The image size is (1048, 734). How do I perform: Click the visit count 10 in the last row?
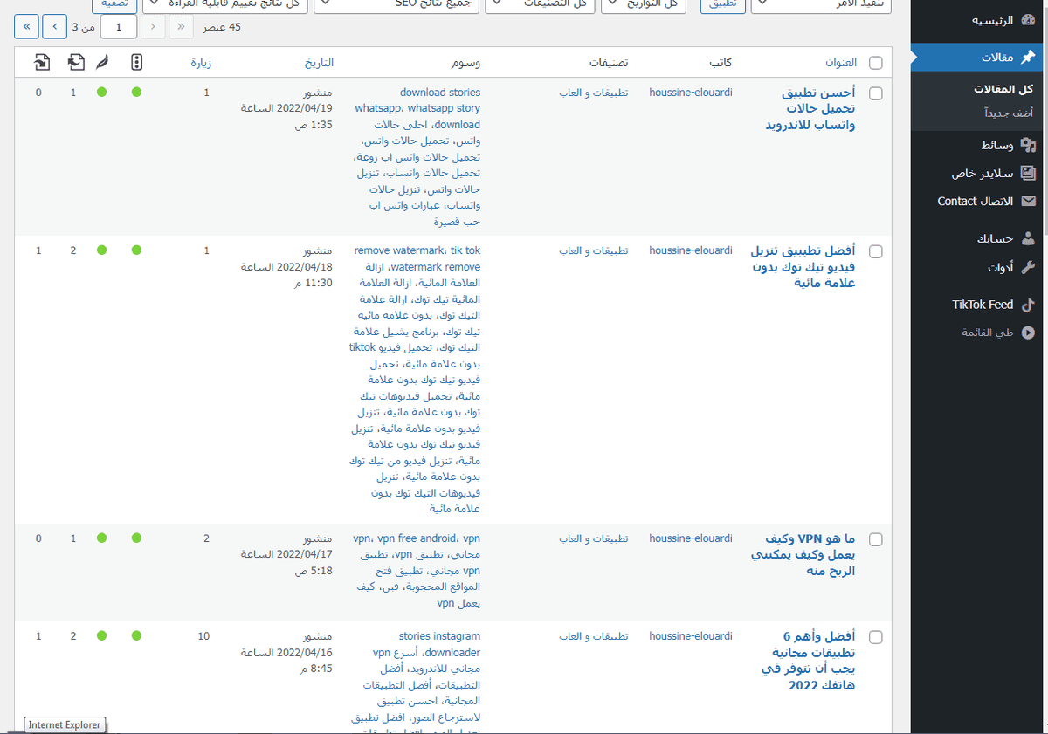tap(203, 636)
